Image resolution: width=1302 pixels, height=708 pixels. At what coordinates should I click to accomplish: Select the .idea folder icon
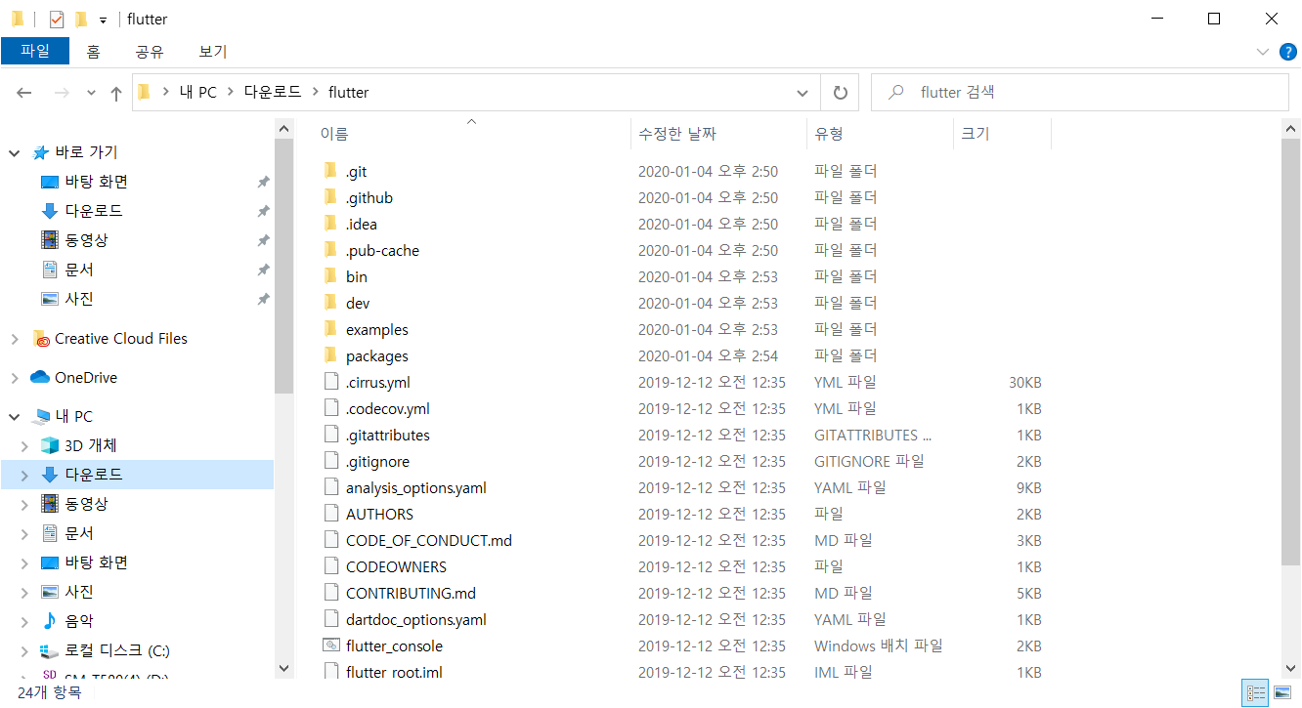coord(329,224)
